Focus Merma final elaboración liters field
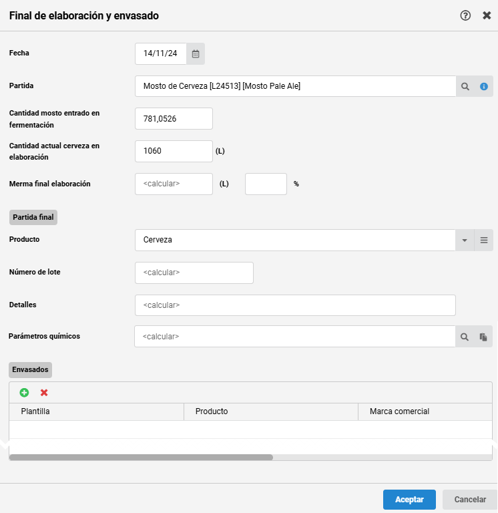The image size is (498, 513). pyautogui.click(x=174, y=184)
